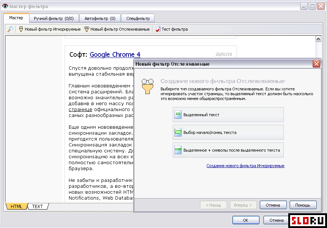Click the scroll up arrow of the page preview
327x228 pixels.
(318, 39)
